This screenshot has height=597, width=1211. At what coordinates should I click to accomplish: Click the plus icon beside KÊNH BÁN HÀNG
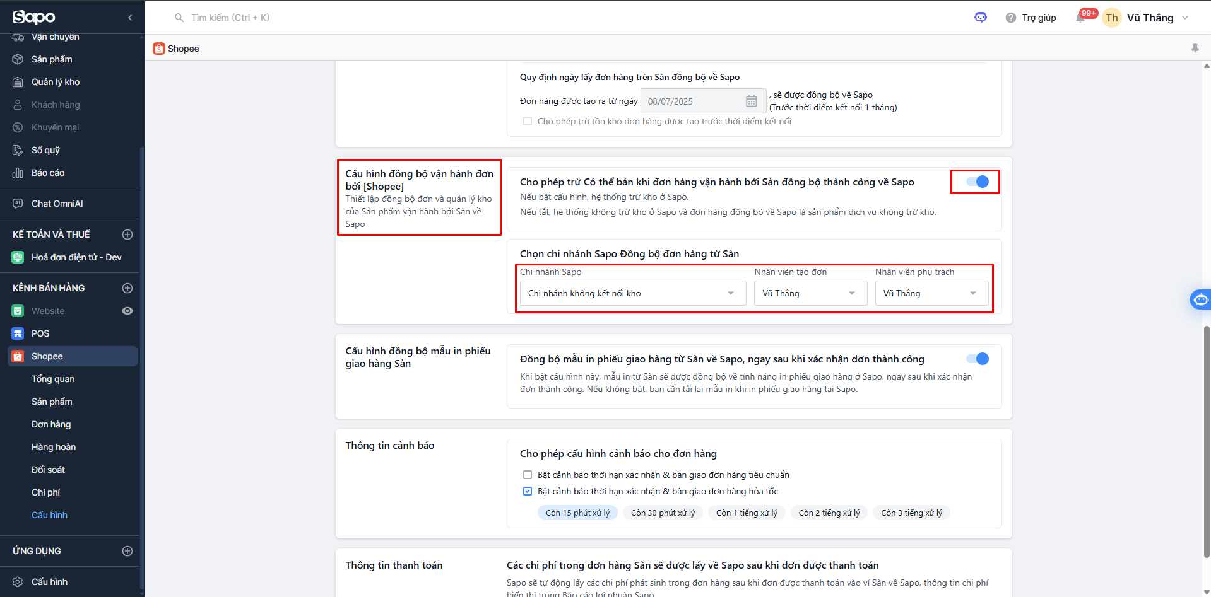tap(127, 288)
